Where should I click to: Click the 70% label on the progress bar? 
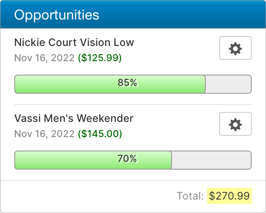coord(127,159)
